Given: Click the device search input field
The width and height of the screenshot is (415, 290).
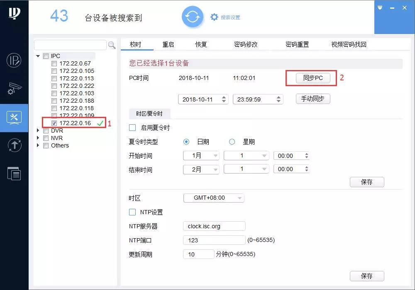Looking at the screenshot, I should point(71,45).
